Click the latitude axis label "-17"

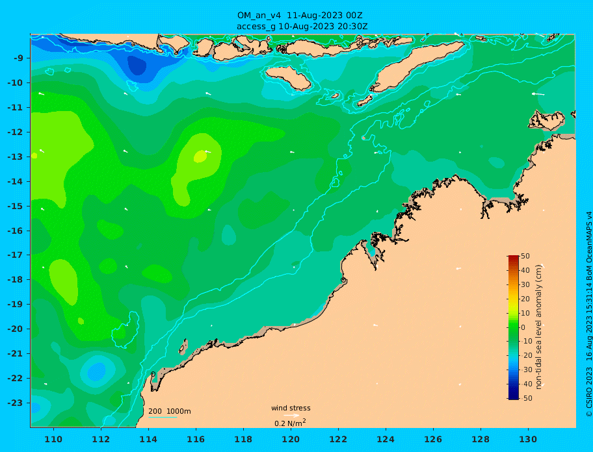[16, 255]
